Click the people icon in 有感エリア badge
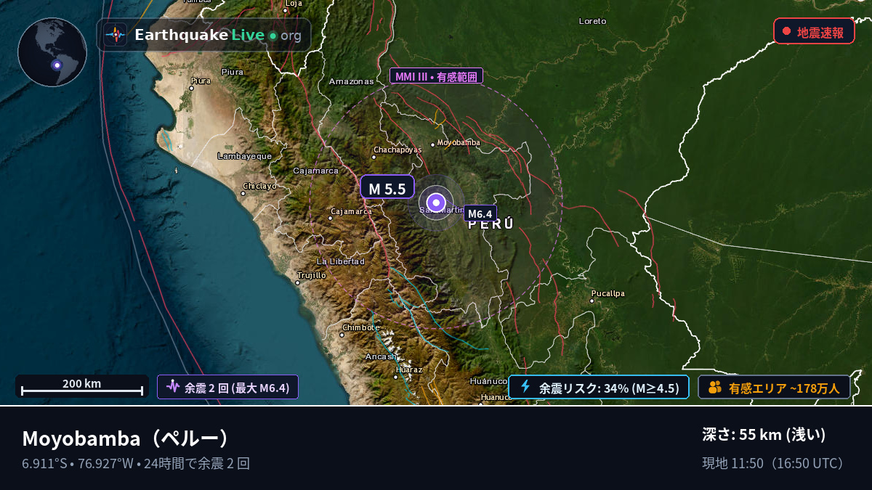 tap(715, 388)
